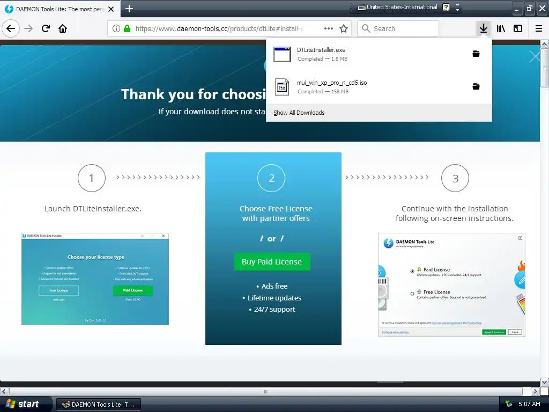Viewport: 549px width, 412px height.
Task: Go back with the browser back arrow
Action: [11, 28]
